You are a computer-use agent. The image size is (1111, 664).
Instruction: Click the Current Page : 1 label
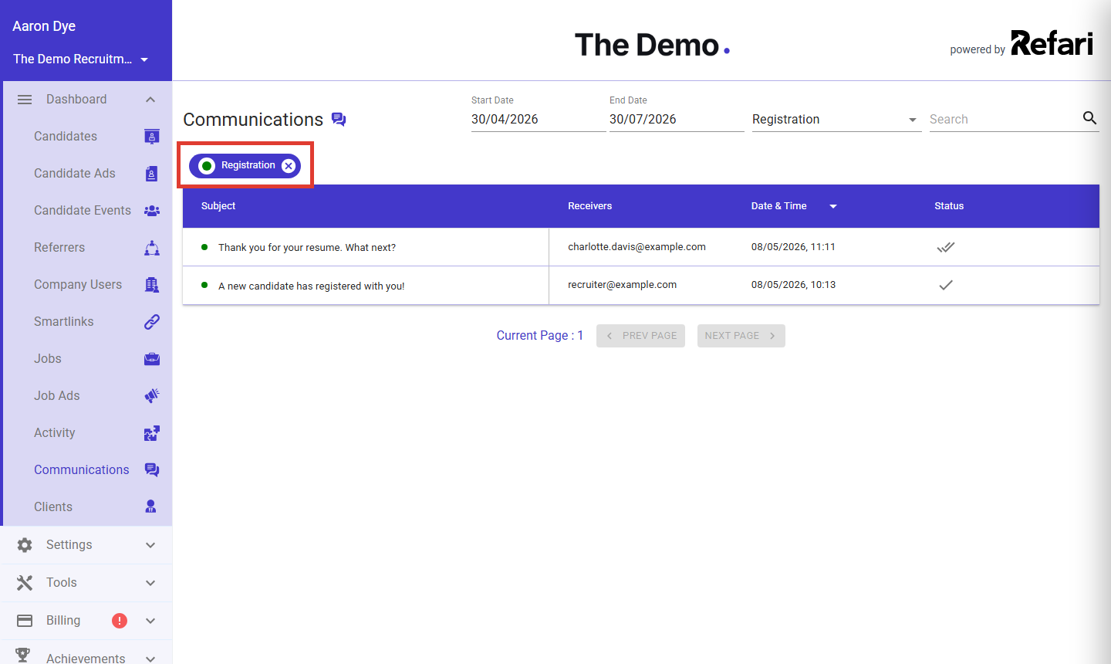click(540, 336)
